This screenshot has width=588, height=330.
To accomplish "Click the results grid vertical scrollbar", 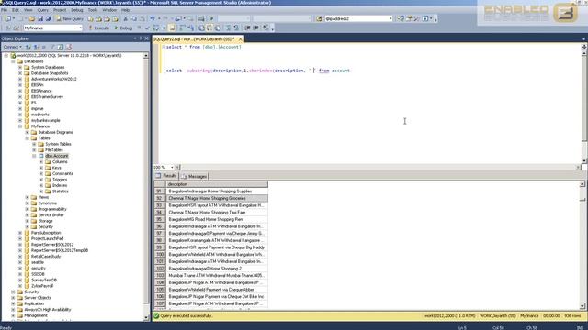I will point(582,245).
